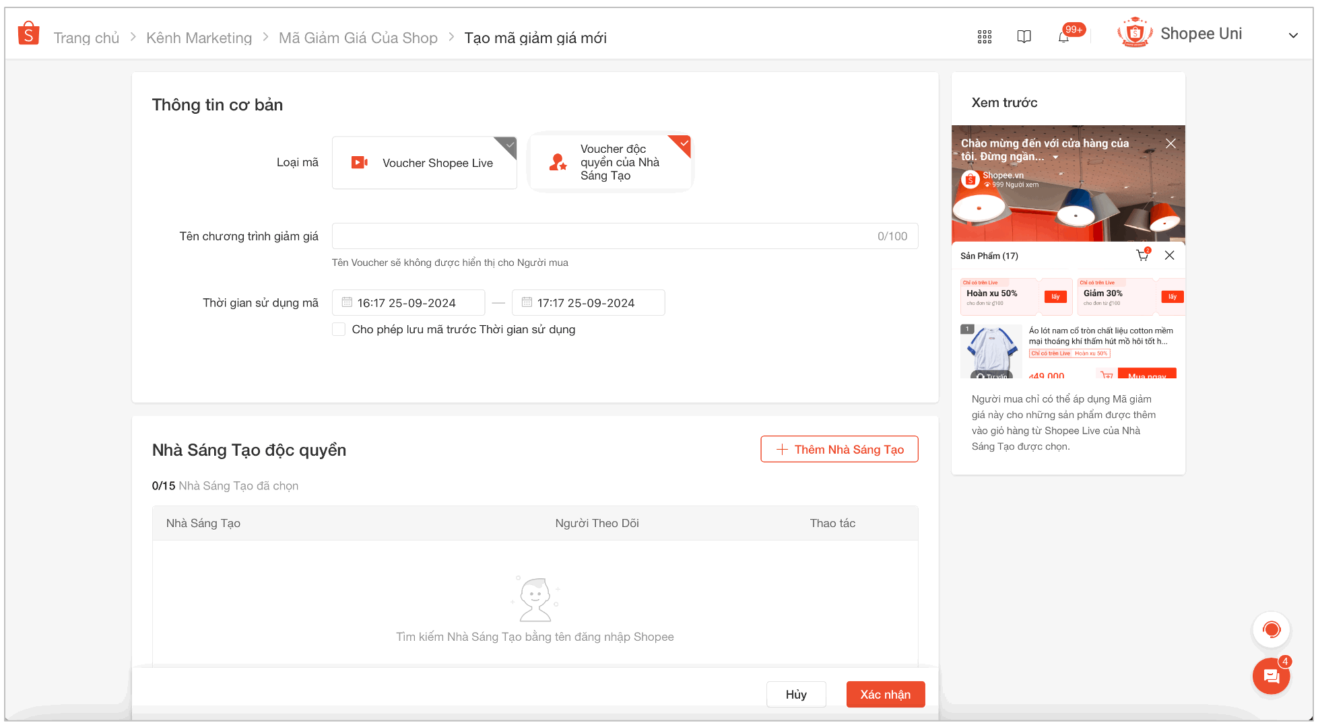
Task: Open the end time picker 17:17 25-09-2024
Action: 589,303
